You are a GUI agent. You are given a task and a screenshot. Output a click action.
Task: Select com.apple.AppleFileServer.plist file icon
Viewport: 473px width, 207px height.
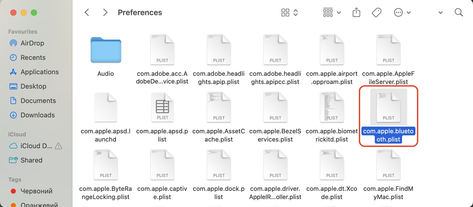coord(388,49)
